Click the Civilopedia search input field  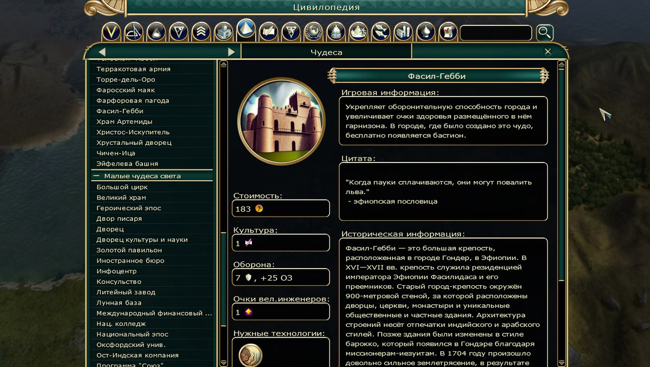[496, 33]
